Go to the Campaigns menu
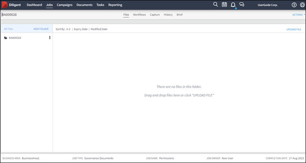The image size is (306, 163). (65, 5)
